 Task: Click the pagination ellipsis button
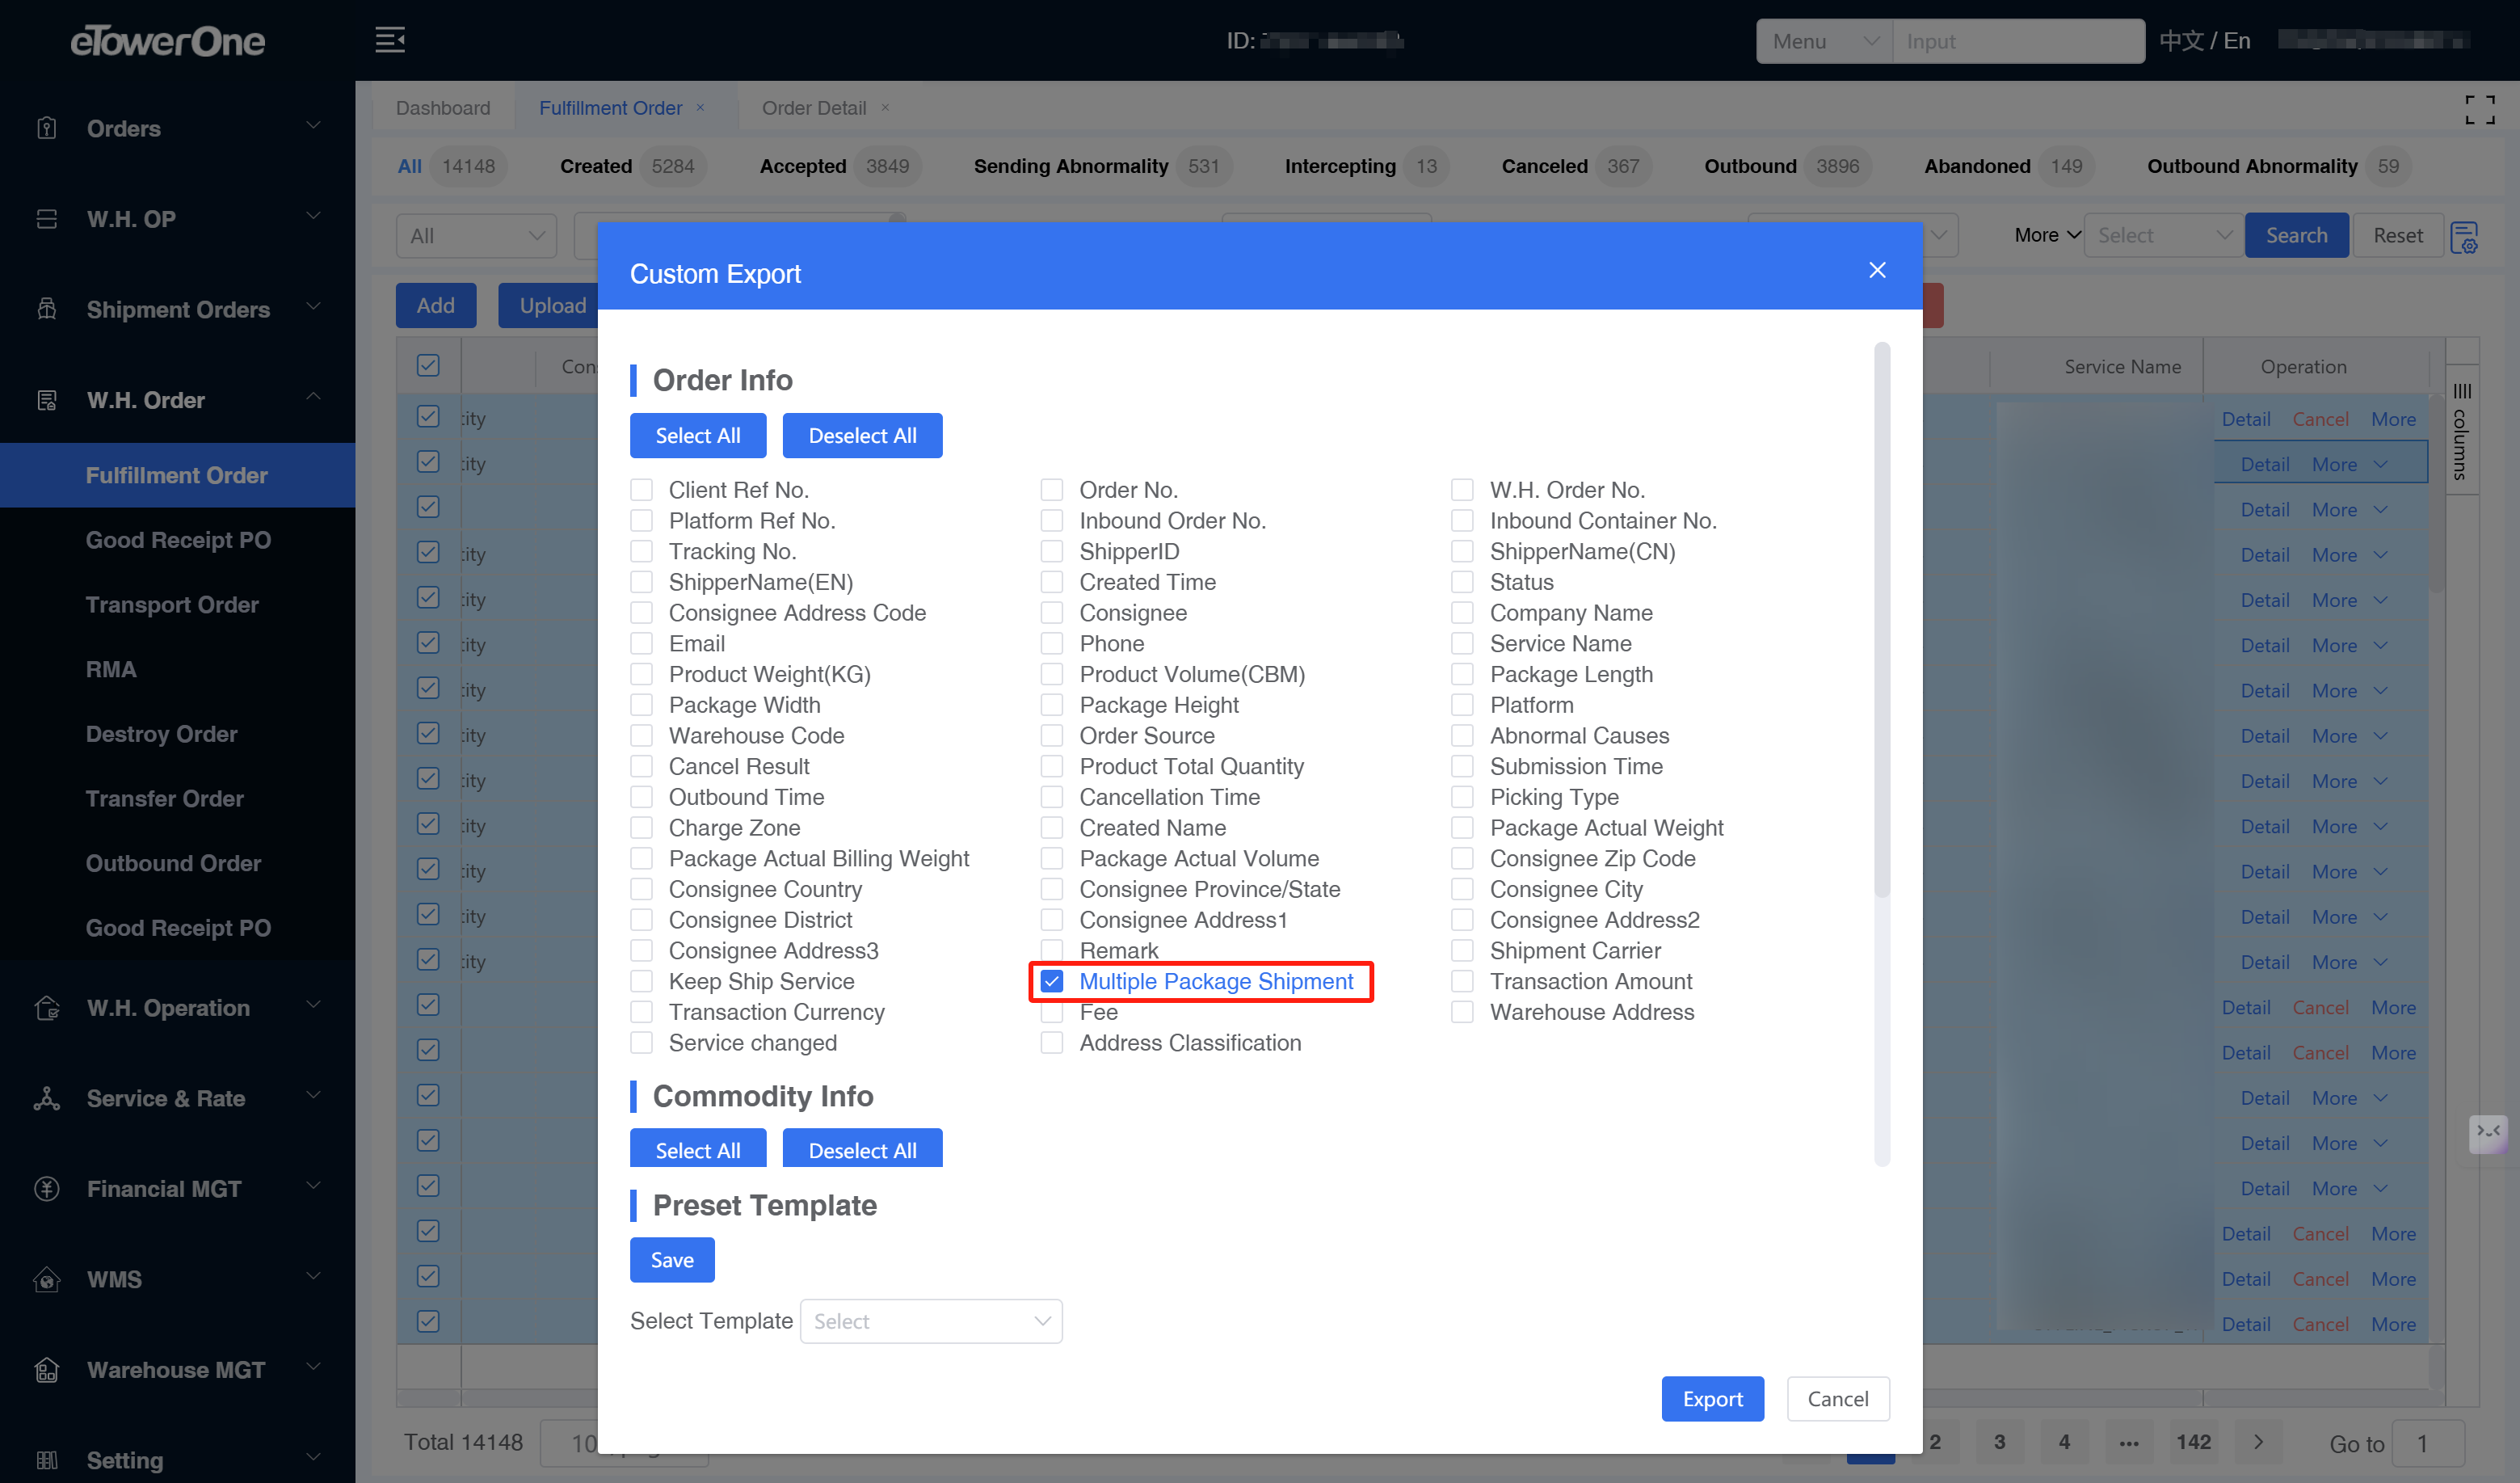(2129, 1442)
